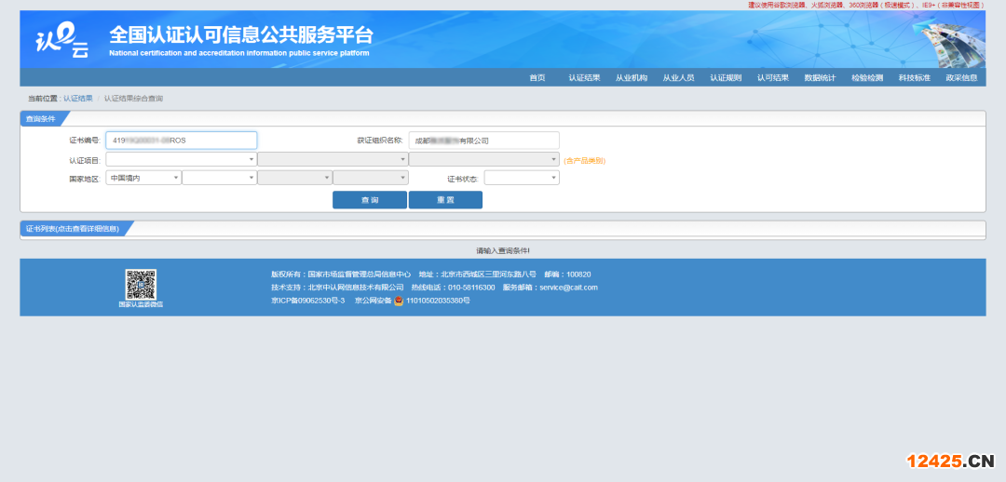Click the QR code in footer
1006x482 pixels.
(x=141, y=284)
